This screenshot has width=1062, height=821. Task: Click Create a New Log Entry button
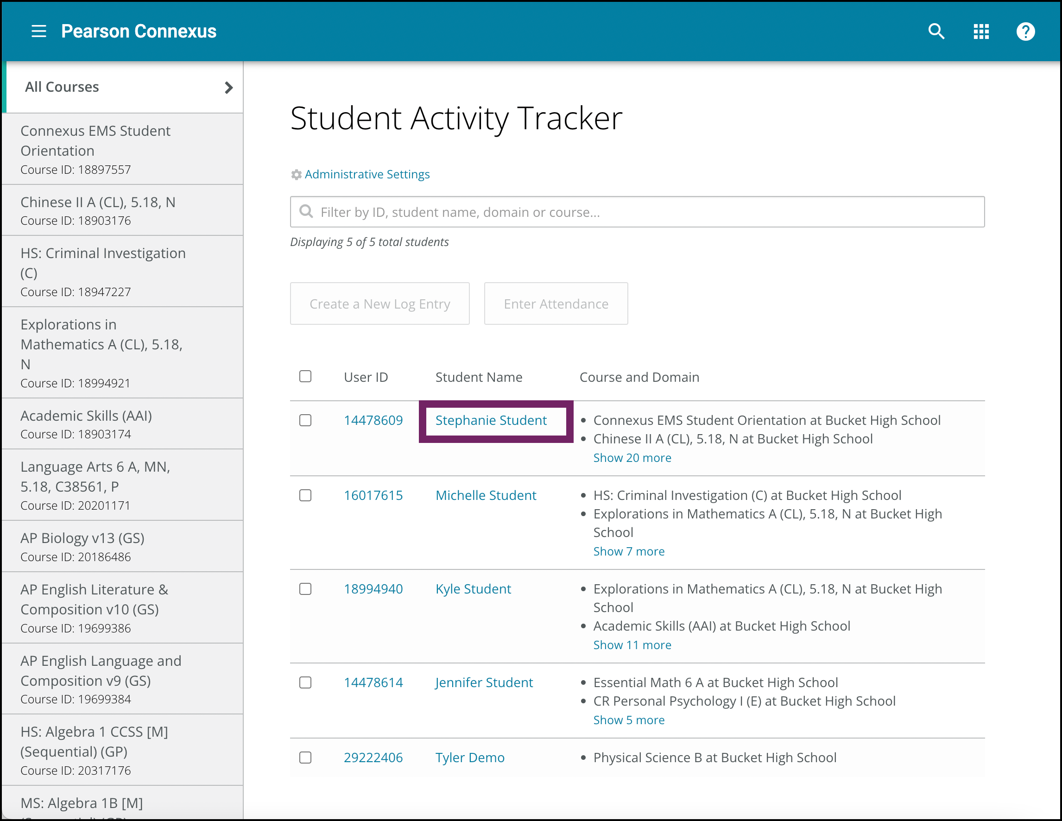(x=380, y=303)
